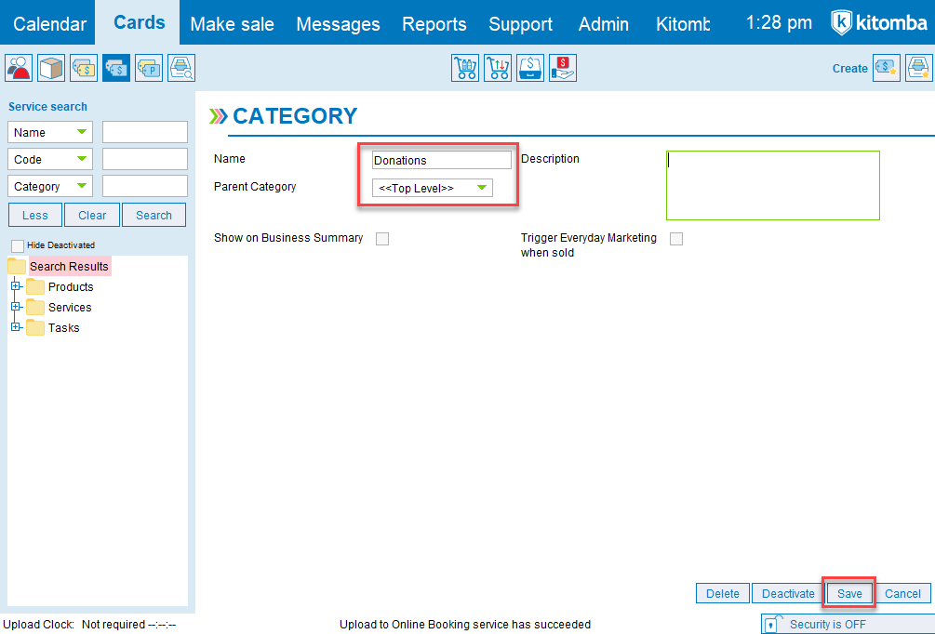Image resolution: width=935 pixels, height=634 pixels.
Task: Open the customer cards icon
Action: pos(20,68)
